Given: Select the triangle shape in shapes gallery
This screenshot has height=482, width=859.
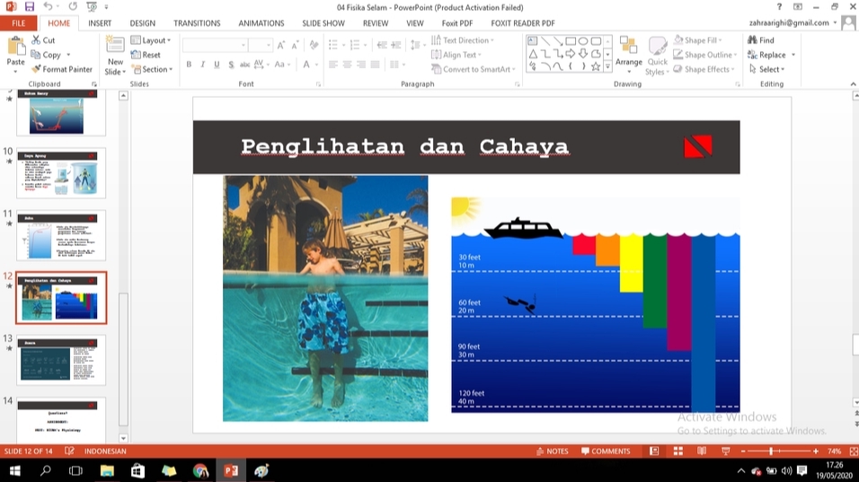Looking at the screenshot, I should (x=533, y=54).
